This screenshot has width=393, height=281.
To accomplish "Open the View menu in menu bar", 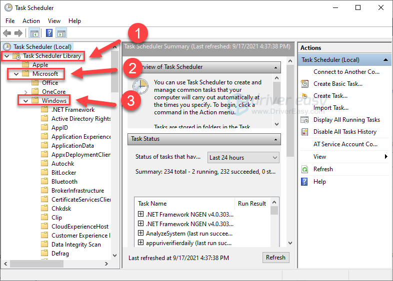I will 54,21.
